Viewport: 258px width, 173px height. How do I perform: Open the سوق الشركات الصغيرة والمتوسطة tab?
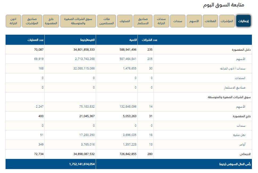78,21
